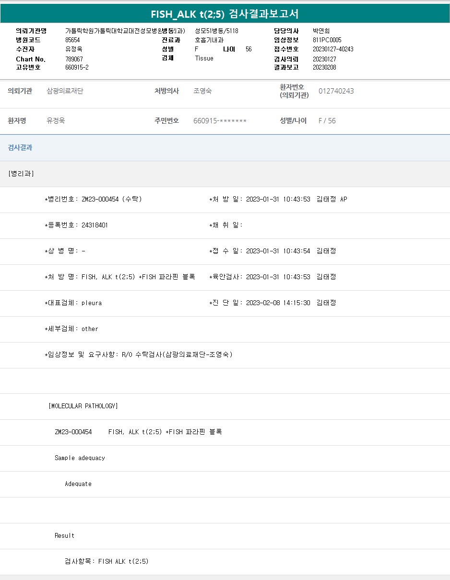450x580 pixels.
Task: Click the 대표검체 pleura line
Action: [73, 303]
